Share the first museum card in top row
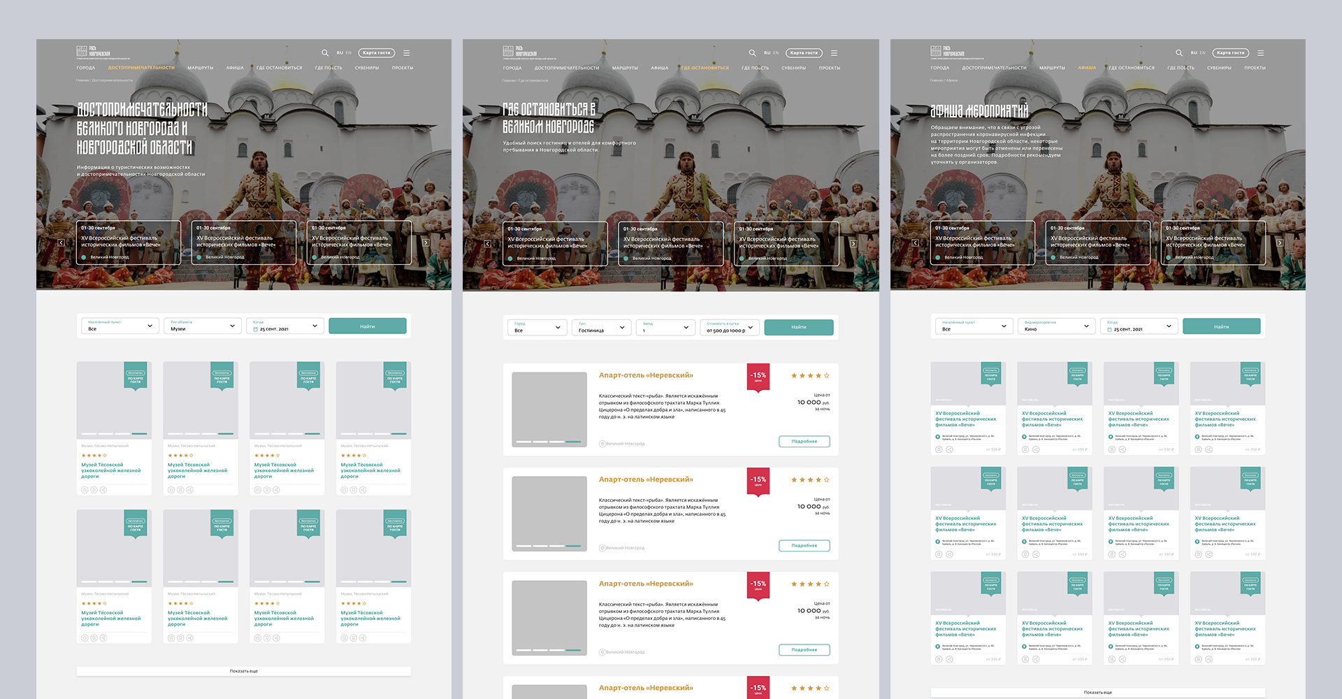This screenshot has width=1342, height=699. [x=103, y=490]
